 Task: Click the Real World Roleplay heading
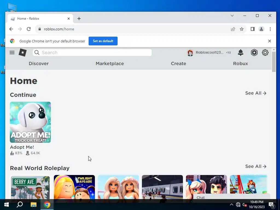pyautogui.click(x=40, y=168)
